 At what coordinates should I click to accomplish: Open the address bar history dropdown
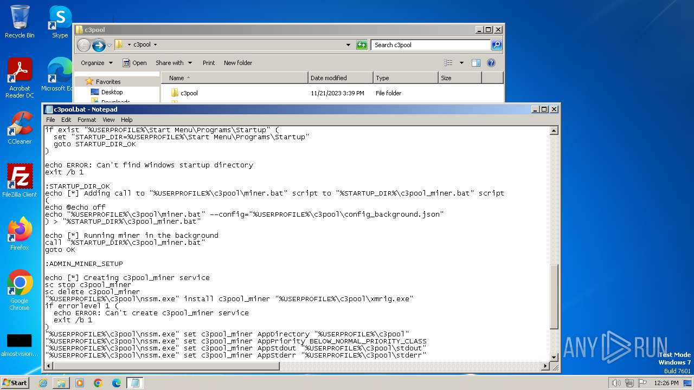[x=348, y=45]
